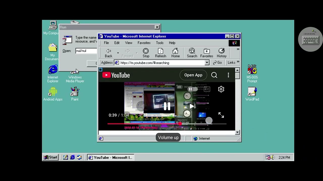Launch Internet Explorer from quick launch
323x181 pixels.
[72, 157]
